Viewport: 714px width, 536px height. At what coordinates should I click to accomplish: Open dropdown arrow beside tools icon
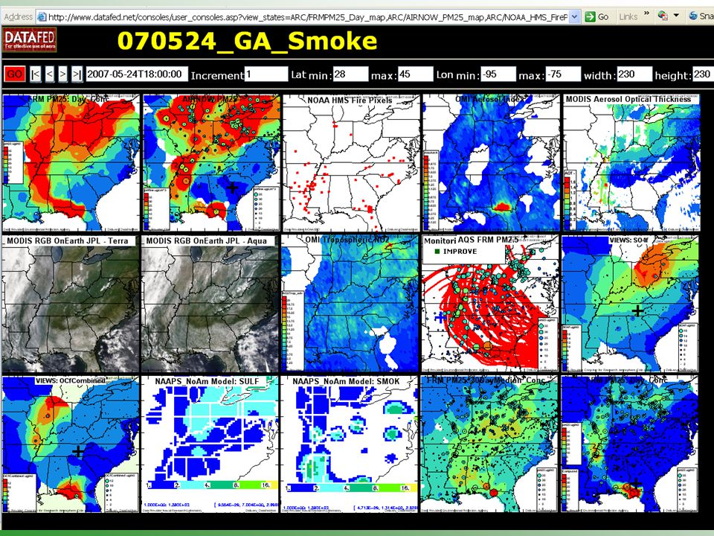tap(676, 16)
